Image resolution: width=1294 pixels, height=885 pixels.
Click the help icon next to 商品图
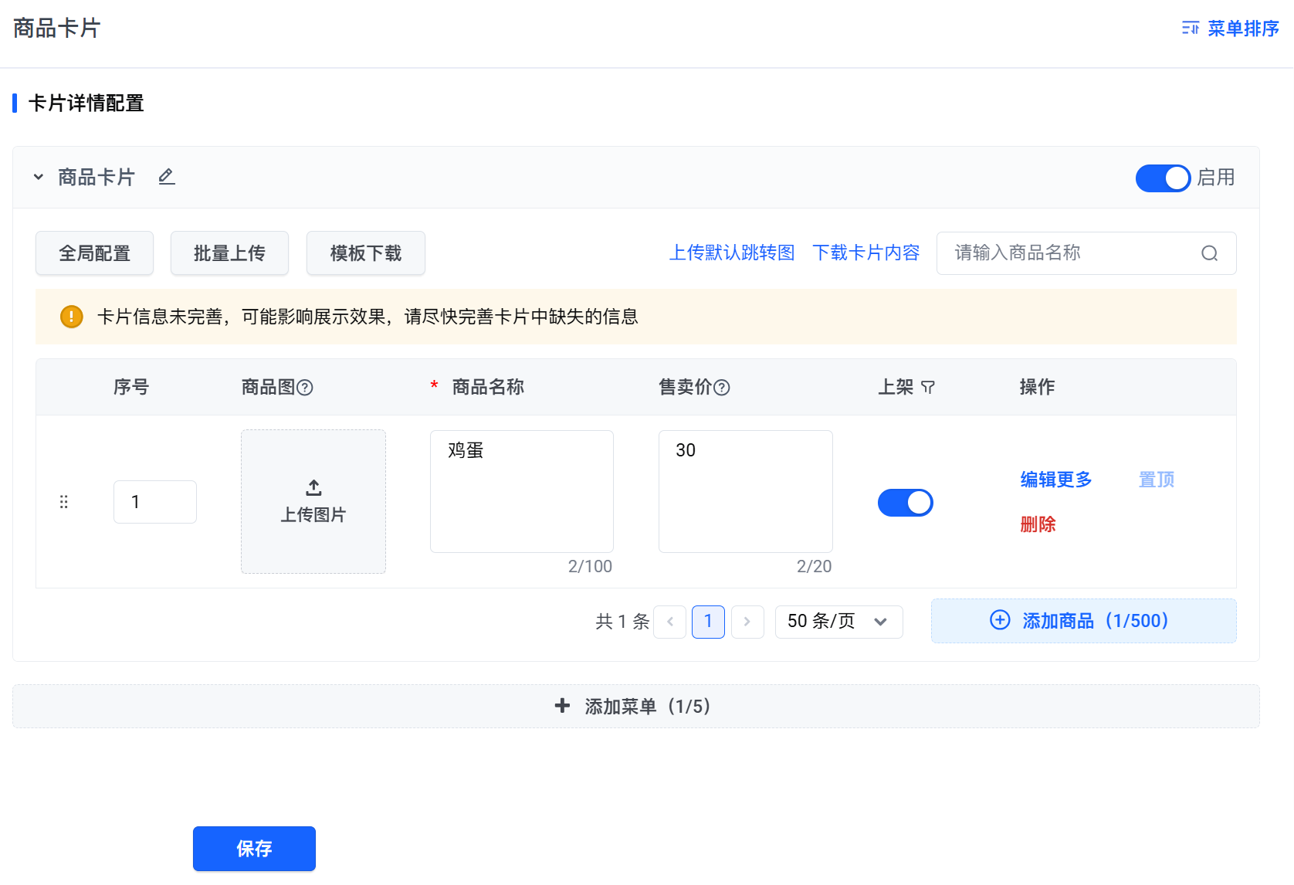tap(305, 388)
